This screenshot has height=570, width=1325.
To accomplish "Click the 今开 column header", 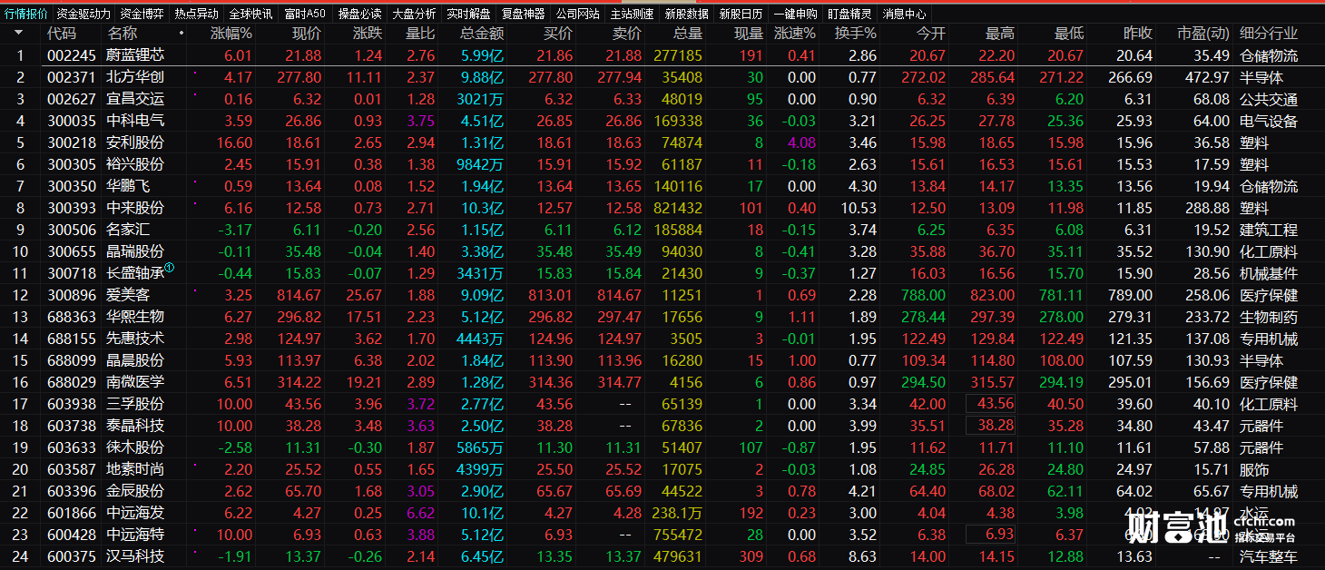I will pyautogui.click(x=931, y=34).
